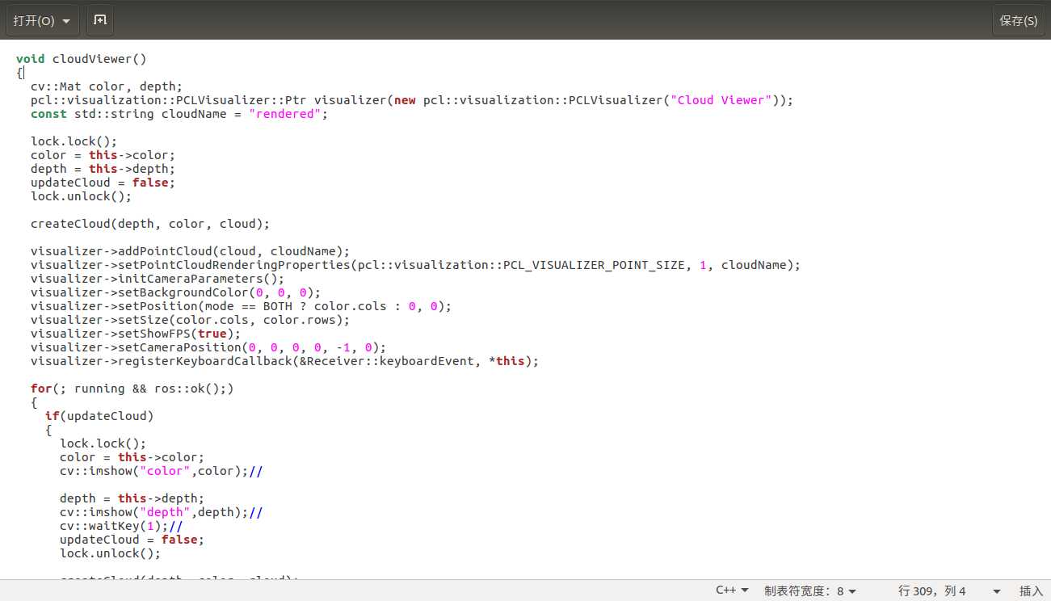Click the "Cloud Viewer" string literal
1051x601 pixels.
pyautogui.click(x=721, y=100)
